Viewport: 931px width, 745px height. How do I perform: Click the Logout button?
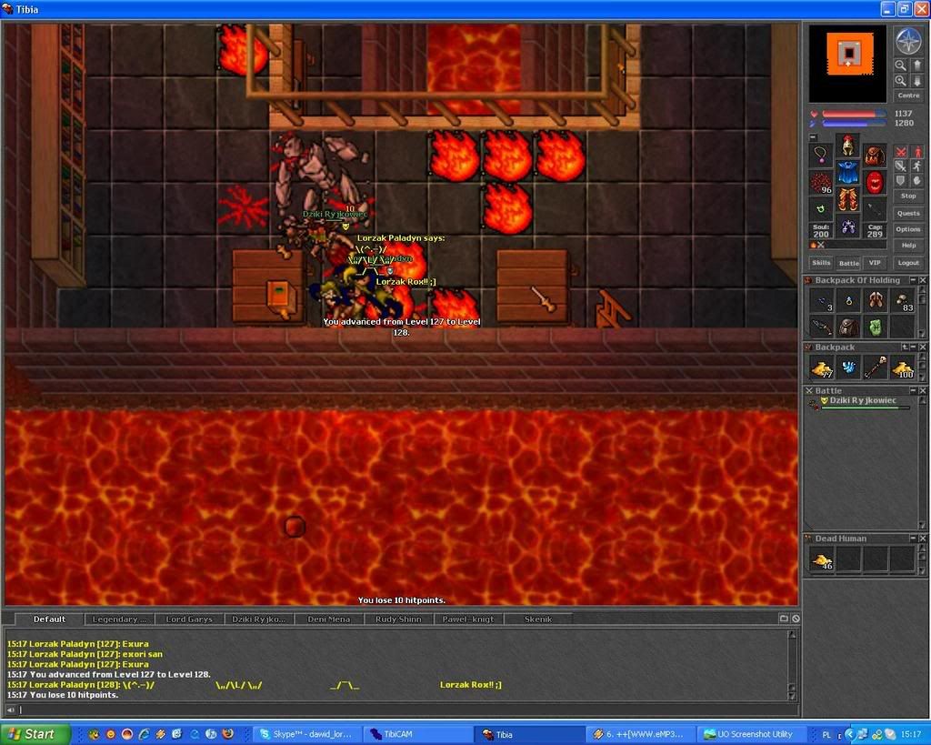[x=908, y=263]
